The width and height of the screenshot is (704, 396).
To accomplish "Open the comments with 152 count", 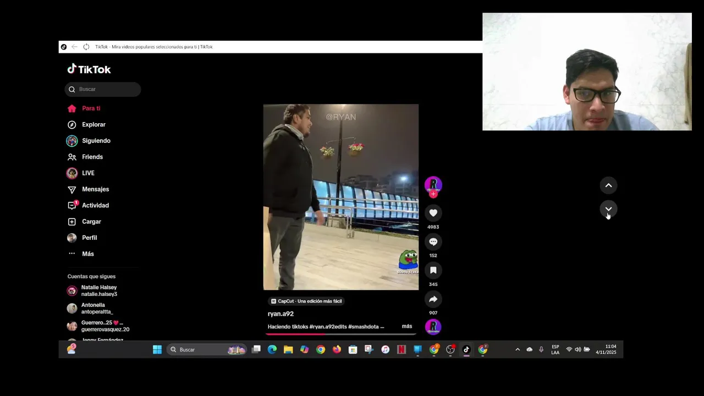I will [433, 241].
